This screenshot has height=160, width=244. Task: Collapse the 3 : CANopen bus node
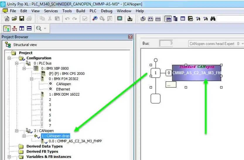coord(17,131)
